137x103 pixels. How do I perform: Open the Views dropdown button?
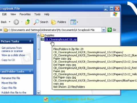click(74, 22)
